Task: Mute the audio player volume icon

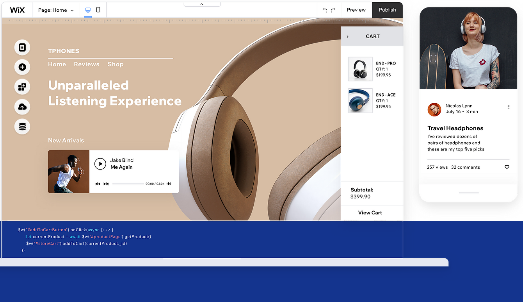Action: (x=169, y=184)
